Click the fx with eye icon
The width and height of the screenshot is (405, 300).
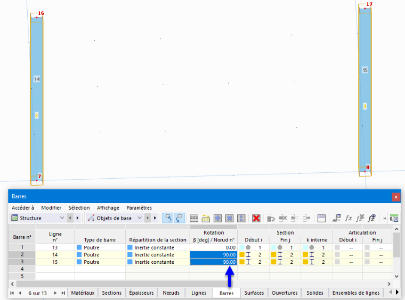(372, 218)
